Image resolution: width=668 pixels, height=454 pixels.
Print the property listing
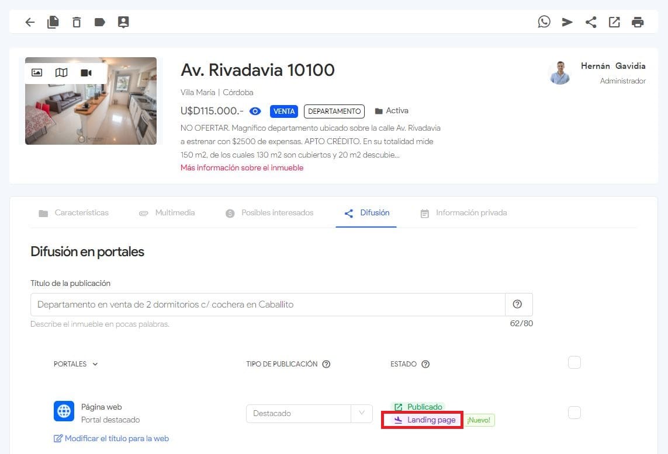(638, 22)
